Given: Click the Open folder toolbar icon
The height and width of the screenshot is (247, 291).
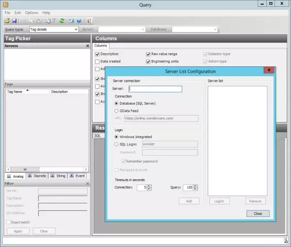Looking at the screenshot, I should pyautogui.click(x=7, y=21).
